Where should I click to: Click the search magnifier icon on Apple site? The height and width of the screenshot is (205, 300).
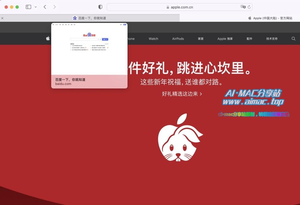pos(293,39)
